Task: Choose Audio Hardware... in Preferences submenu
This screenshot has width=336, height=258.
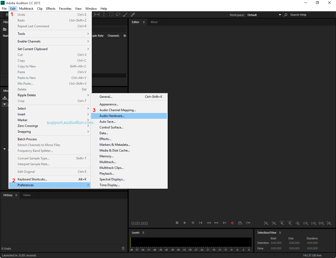Action: (x=129, y=116)
